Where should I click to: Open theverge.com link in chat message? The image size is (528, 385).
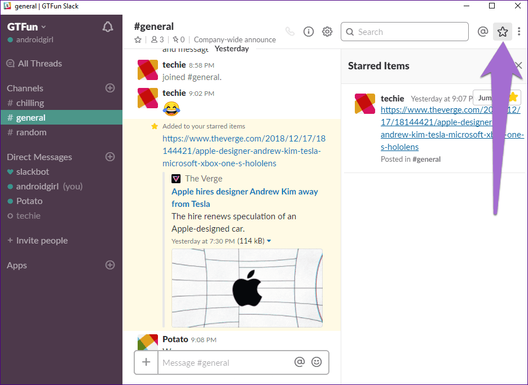[x=244, y=151]
